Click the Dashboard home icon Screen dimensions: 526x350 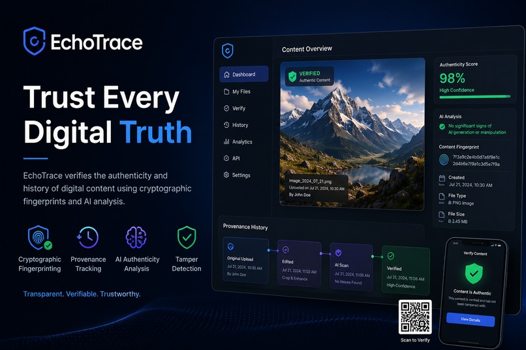226,74
